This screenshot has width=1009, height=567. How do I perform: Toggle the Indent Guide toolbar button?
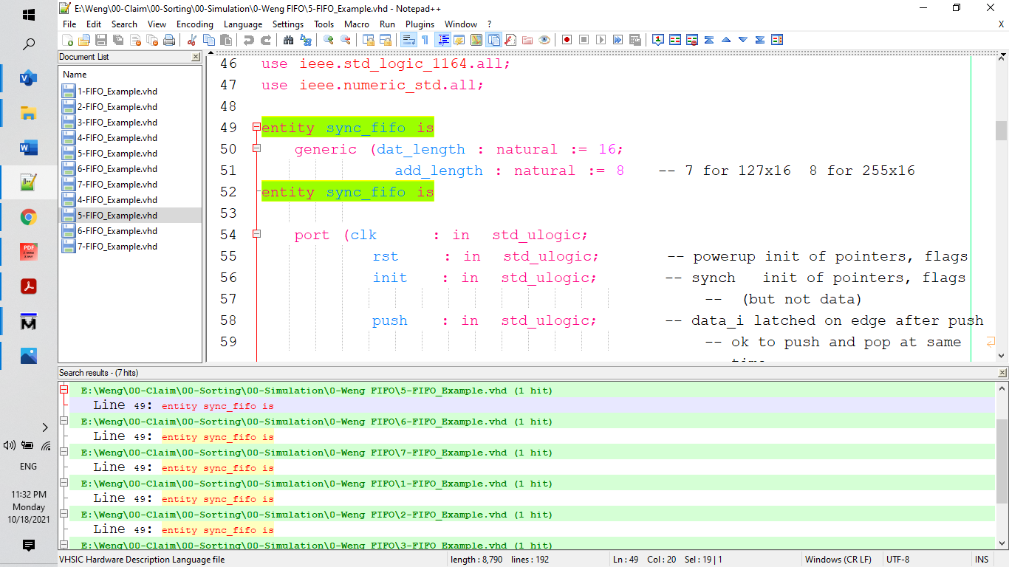coord(443,40)
